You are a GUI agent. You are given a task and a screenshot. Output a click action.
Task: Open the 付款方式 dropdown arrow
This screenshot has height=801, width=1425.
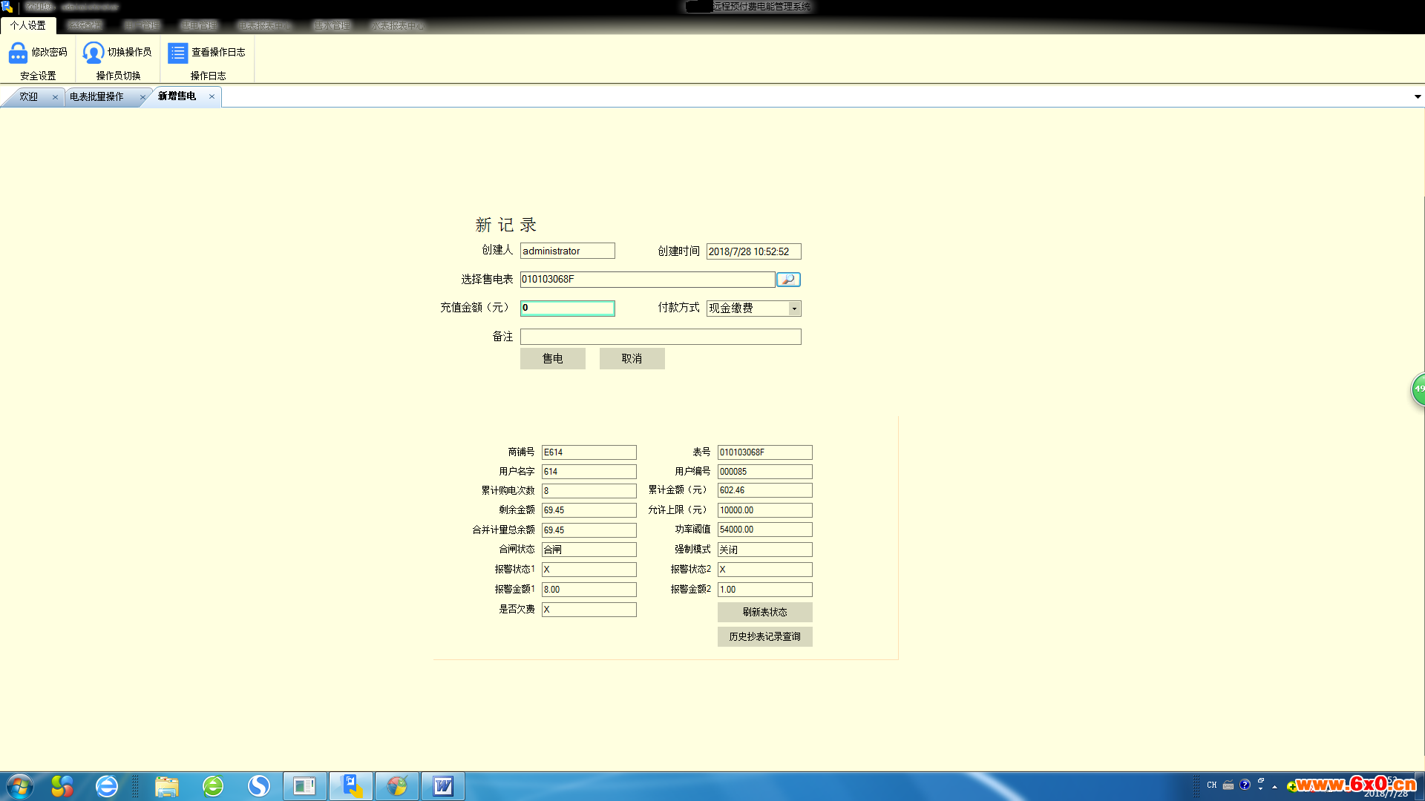point(794,309)
